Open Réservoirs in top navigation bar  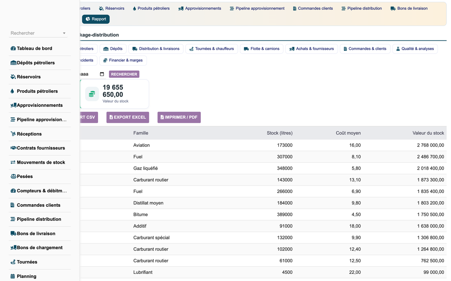coord(112,8)
